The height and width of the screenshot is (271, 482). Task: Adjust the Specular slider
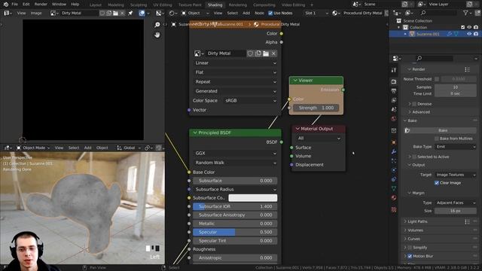[235, 232]
